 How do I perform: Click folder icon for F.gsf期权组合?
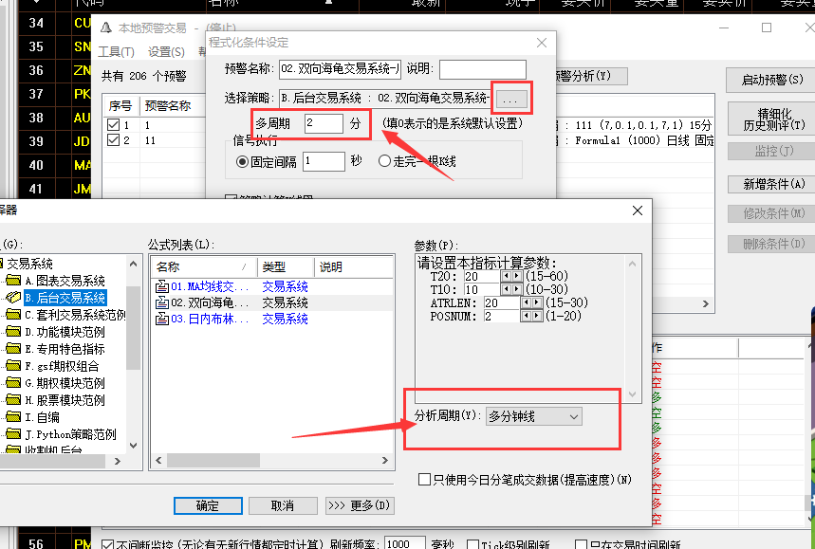coord(13,366)
